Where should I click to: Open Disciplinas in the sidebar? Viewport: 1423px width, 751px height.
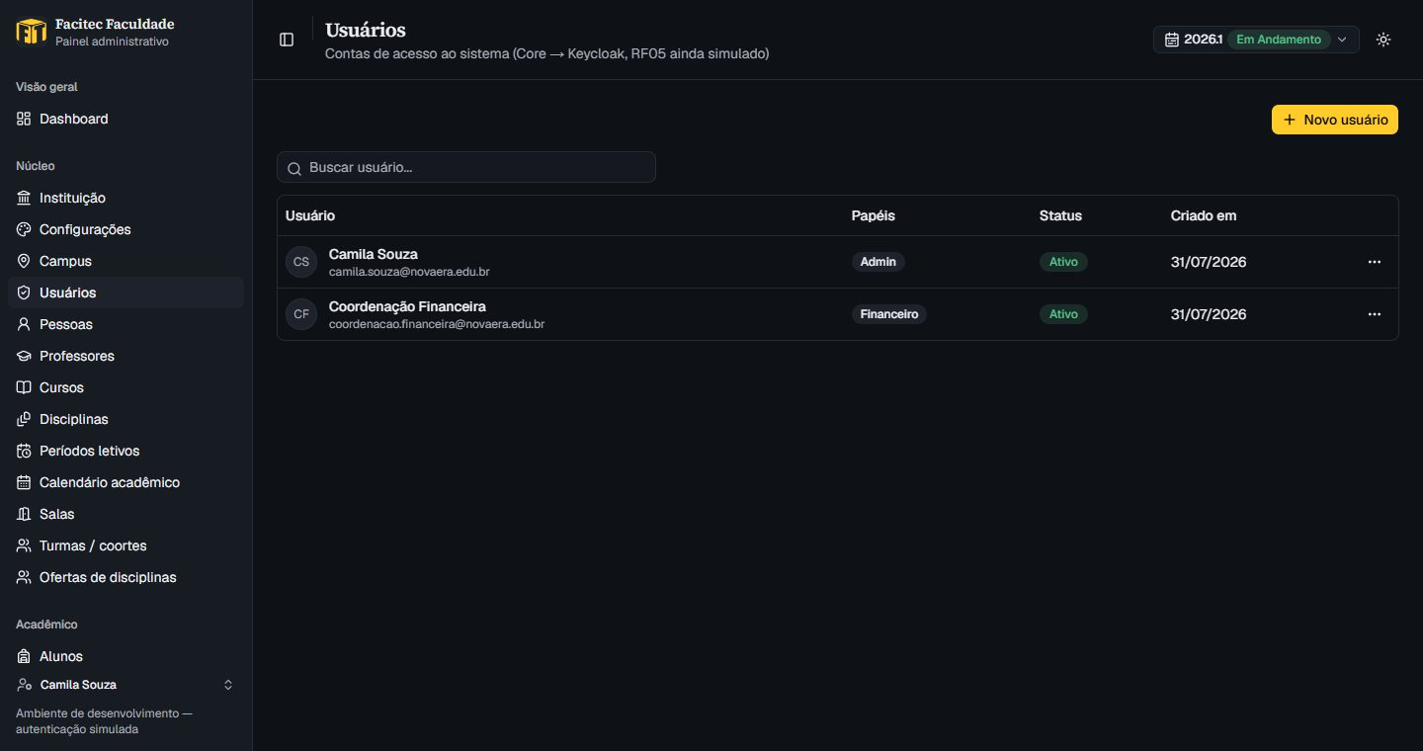[126, 419]
